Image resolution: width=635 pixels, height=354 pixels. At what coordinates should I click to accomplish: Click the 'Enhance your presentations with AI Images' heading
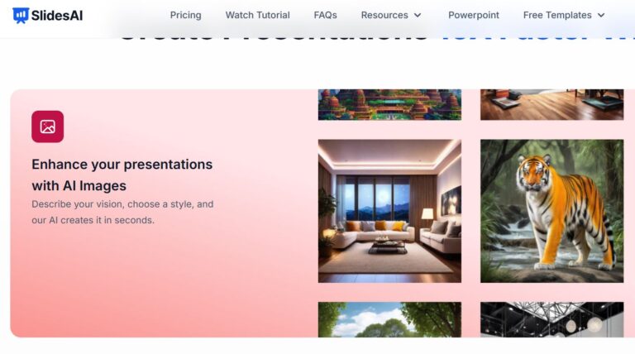(122, 175)
